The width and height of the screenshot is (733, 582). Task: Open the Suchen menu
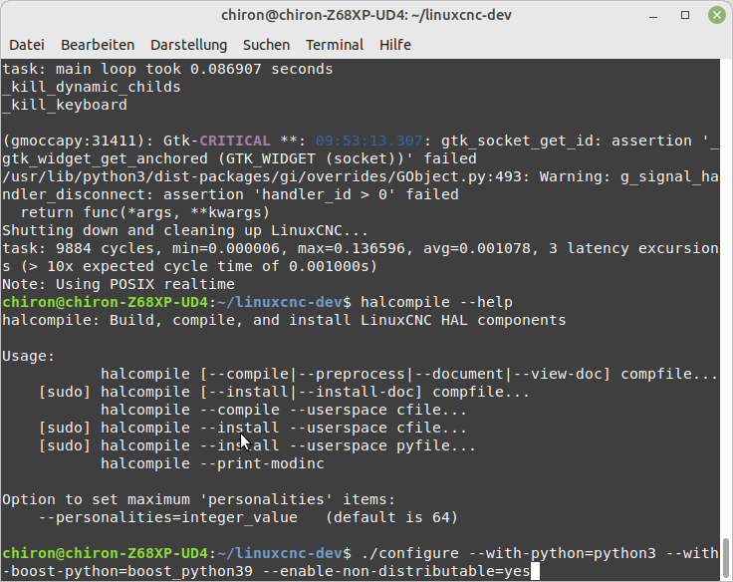click(267, 45)
